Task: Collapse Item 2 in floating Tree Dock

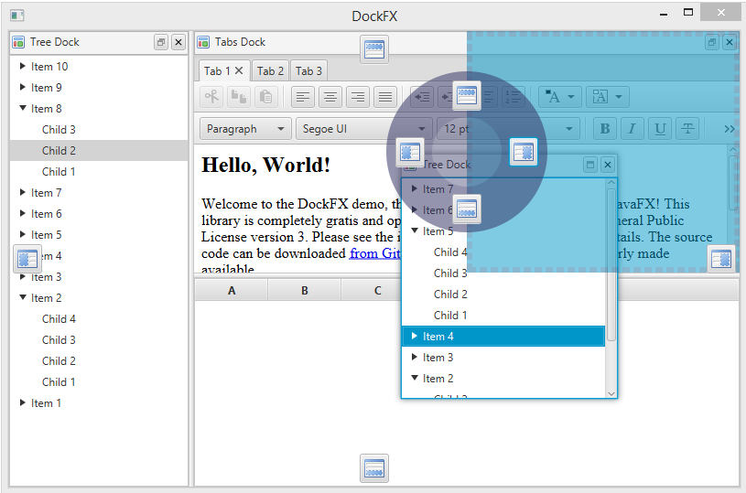Action: (415, 378)
